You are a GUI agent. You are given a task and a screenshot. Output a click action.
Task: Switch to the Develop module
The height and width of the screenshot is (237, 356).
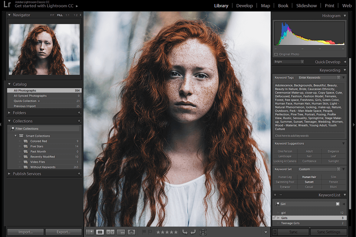click(244, 6)
